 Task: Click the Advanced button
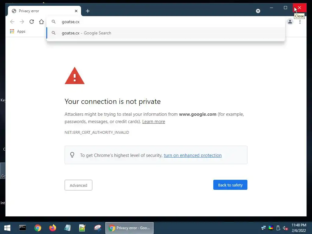78,185
